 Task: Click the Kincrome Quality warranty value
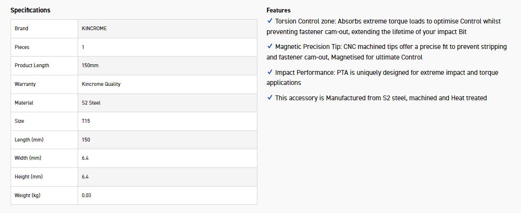point(101,84)
